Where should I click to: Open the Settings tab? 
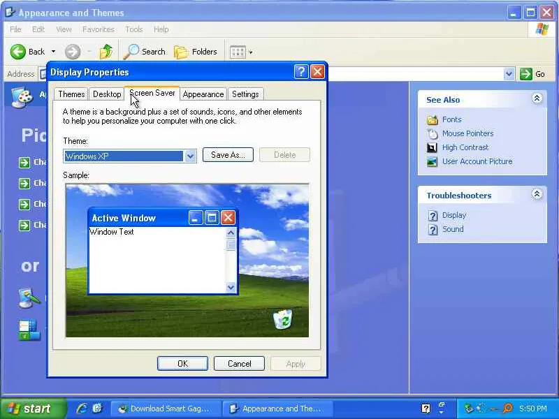pos(245,94)
